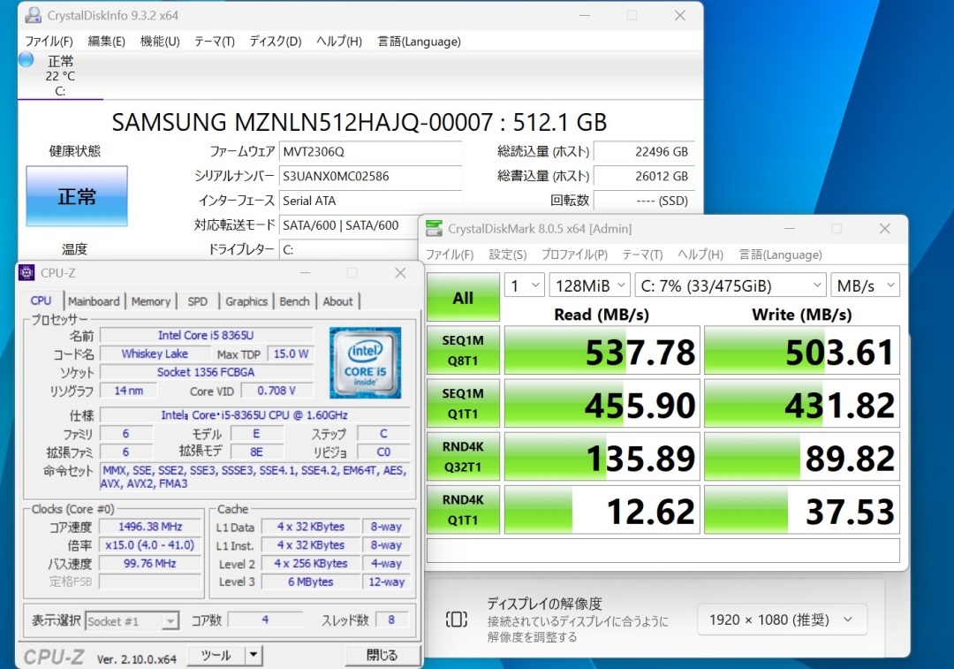Switch to the About tab in CPU-Z
Screen dimensions: 954x669
337,301
